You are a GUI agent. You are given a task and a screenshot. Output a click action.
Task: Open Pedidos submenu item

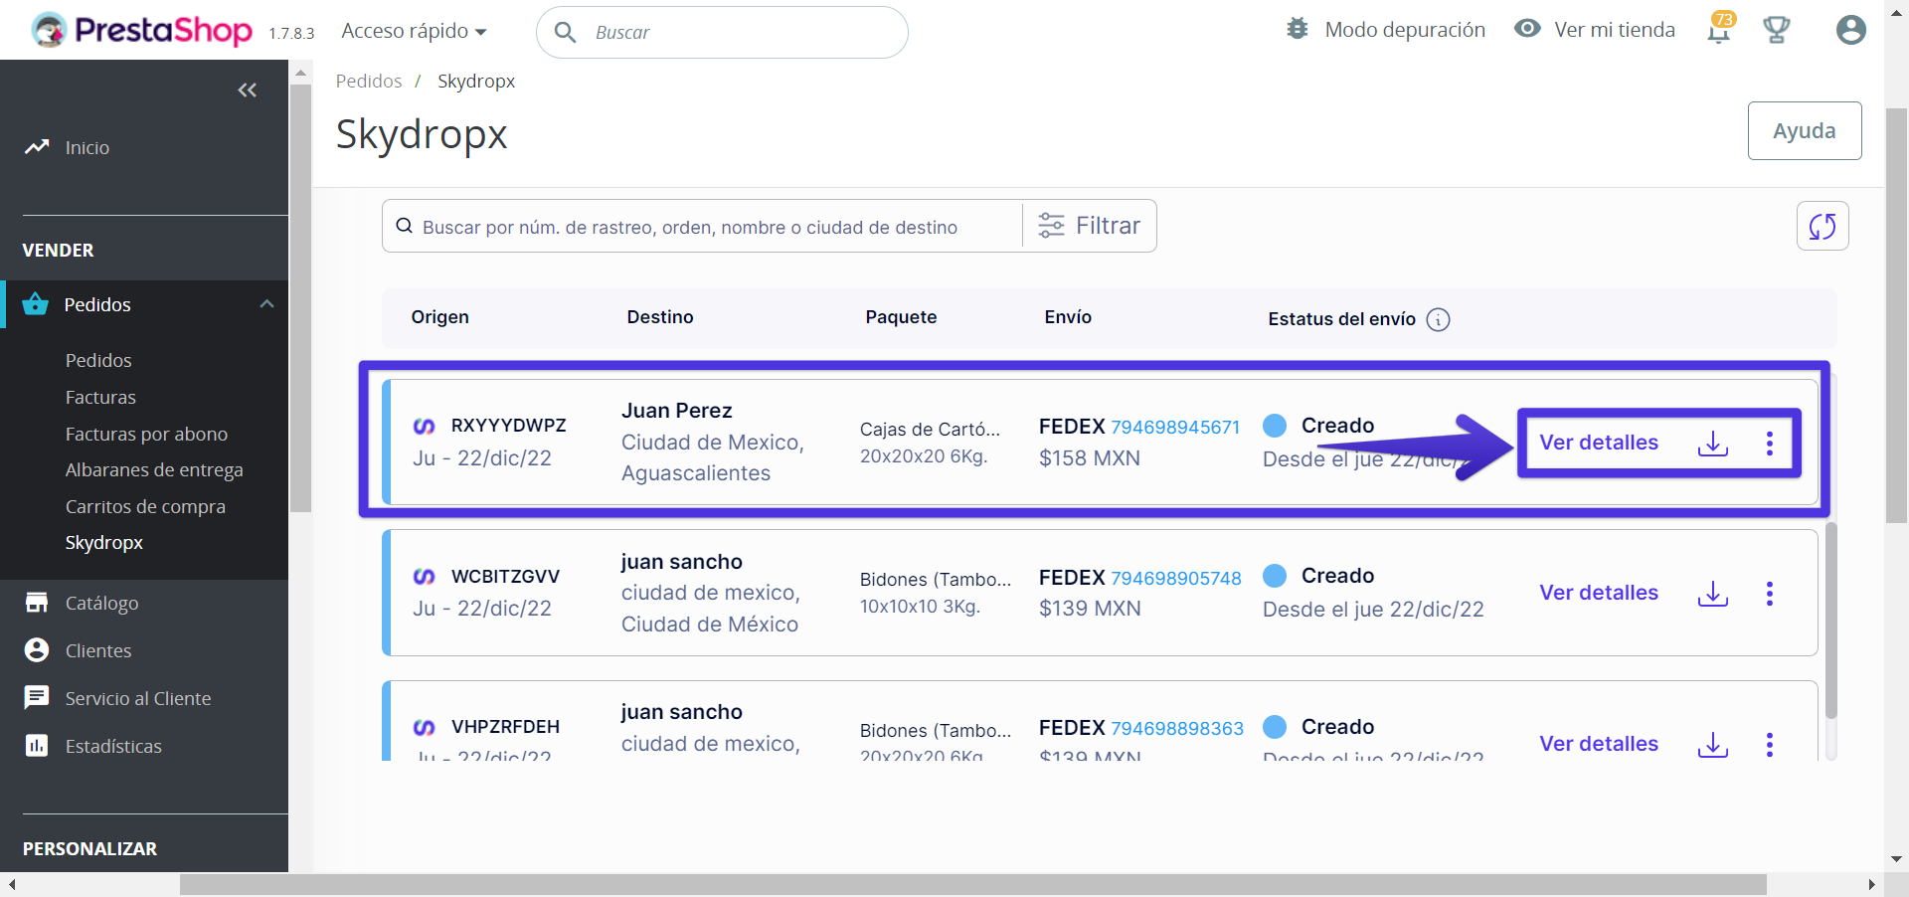(x=98, y=360)
